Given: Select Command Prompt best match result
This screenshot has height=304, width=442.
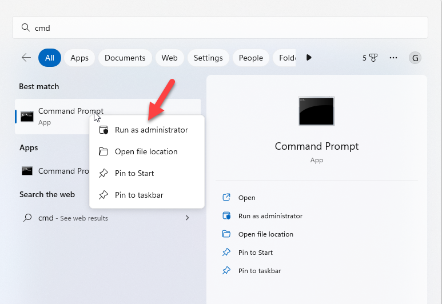Looking at the screenshot, I should pyautogui.click(x=107, y=117).
